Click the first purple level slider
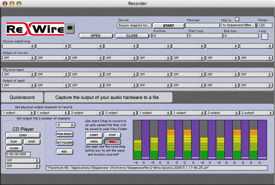This screenshot has width=275, height=185. tap(145, 139)
